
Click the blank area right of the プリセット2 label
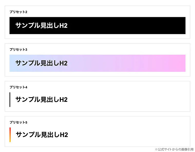[x=103, y=12]
